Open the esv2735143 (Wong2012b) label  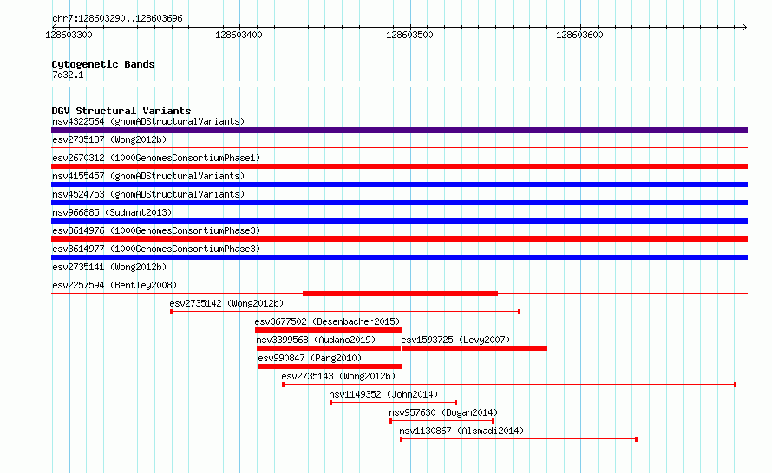(338, 376)
